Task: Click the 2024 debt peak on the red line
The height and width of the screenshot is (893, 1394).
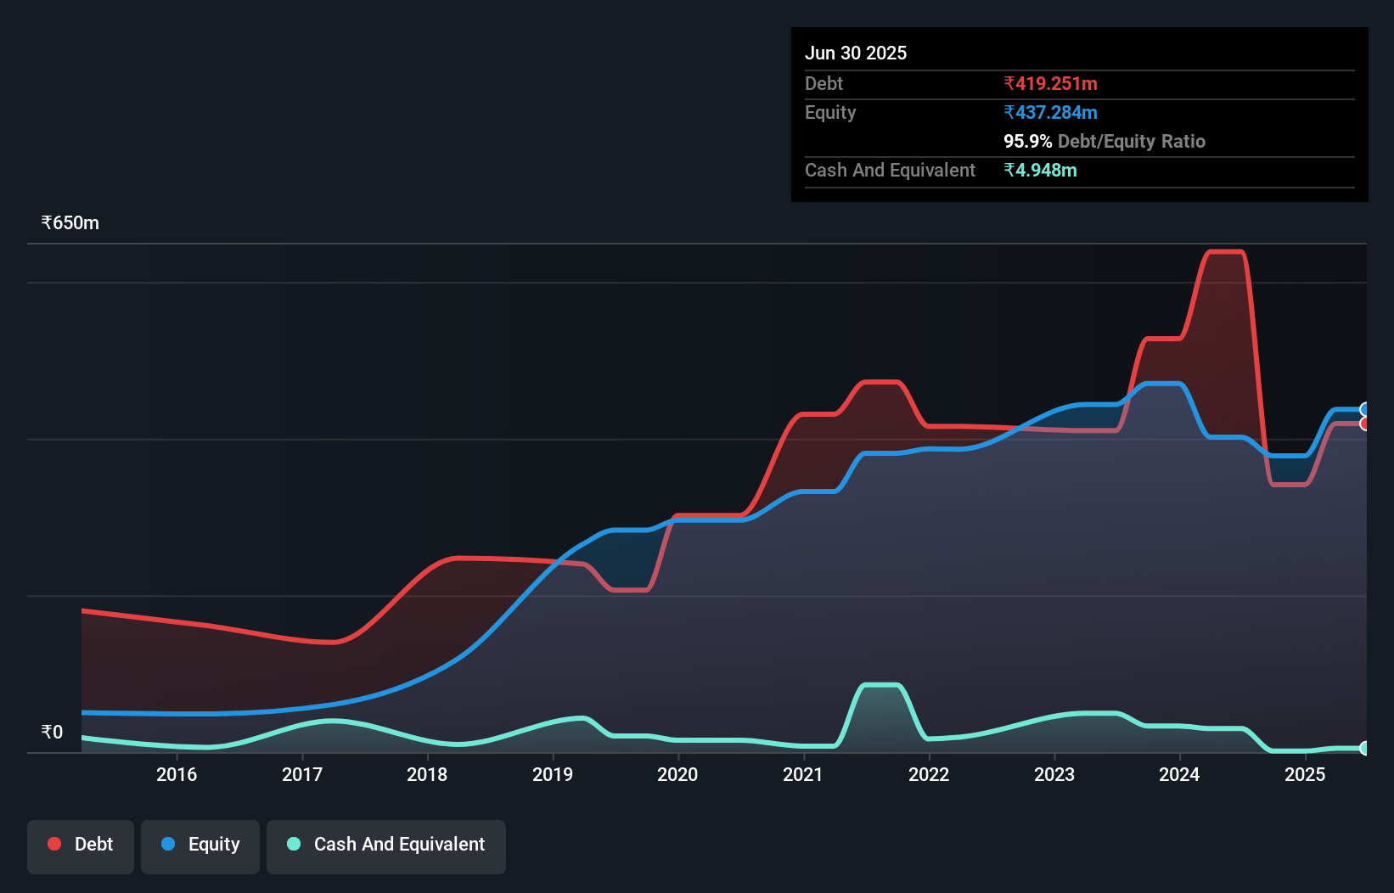Action: tap(1226, 251)
